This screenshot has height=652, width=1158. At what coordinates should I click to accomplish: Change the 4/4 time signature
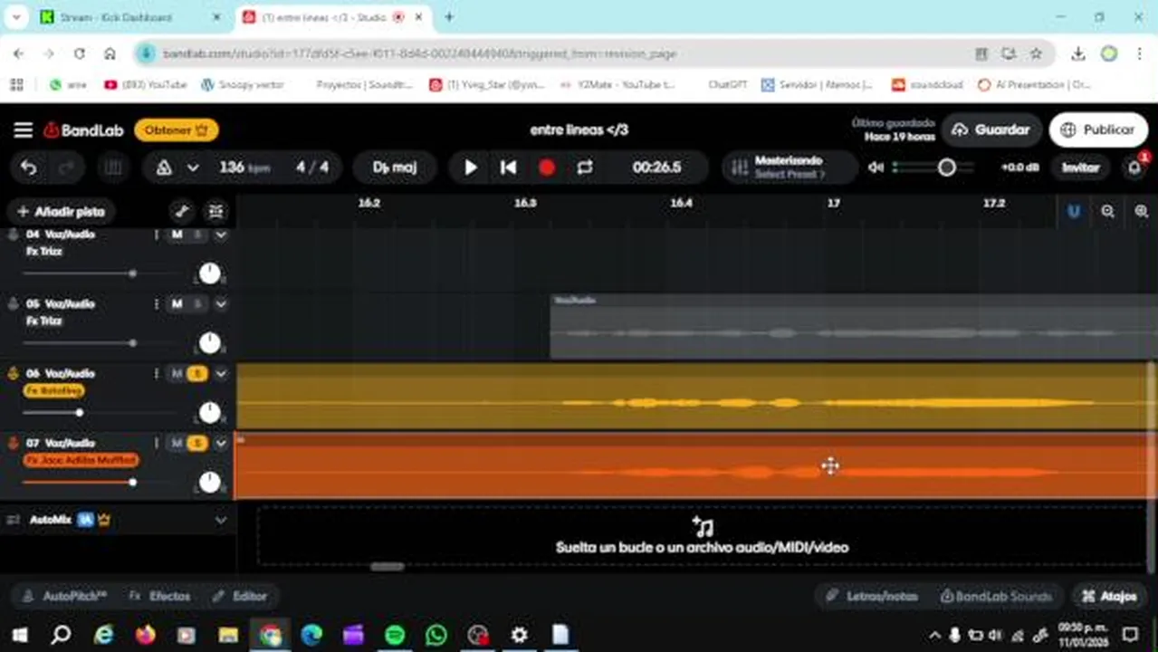click(312, 168)
